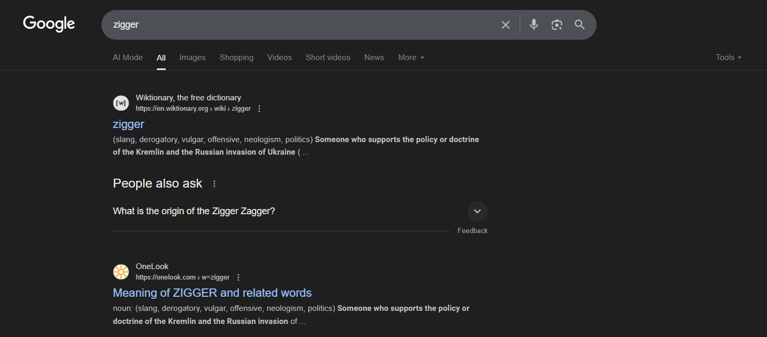
Task: Switch to the News tab
Action: coord(374,57)
